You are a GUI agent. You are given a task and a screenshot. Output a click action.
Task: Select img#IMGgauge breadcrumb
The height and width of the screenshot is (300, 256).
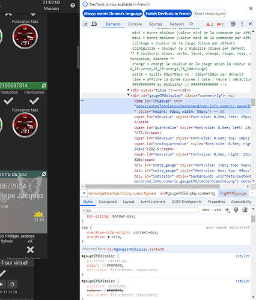coord(233,193)
